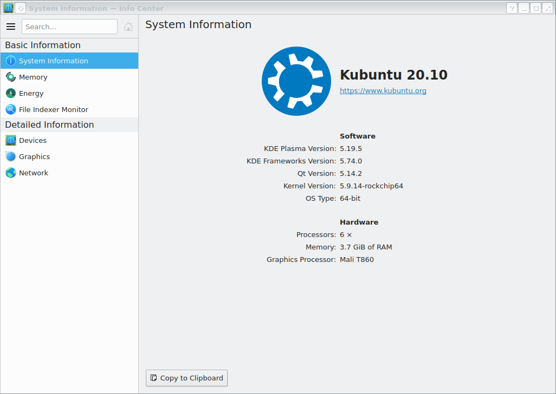Click OS Type value 64-bit
Viewport: 556px width, 394px height.
point(350,198)
